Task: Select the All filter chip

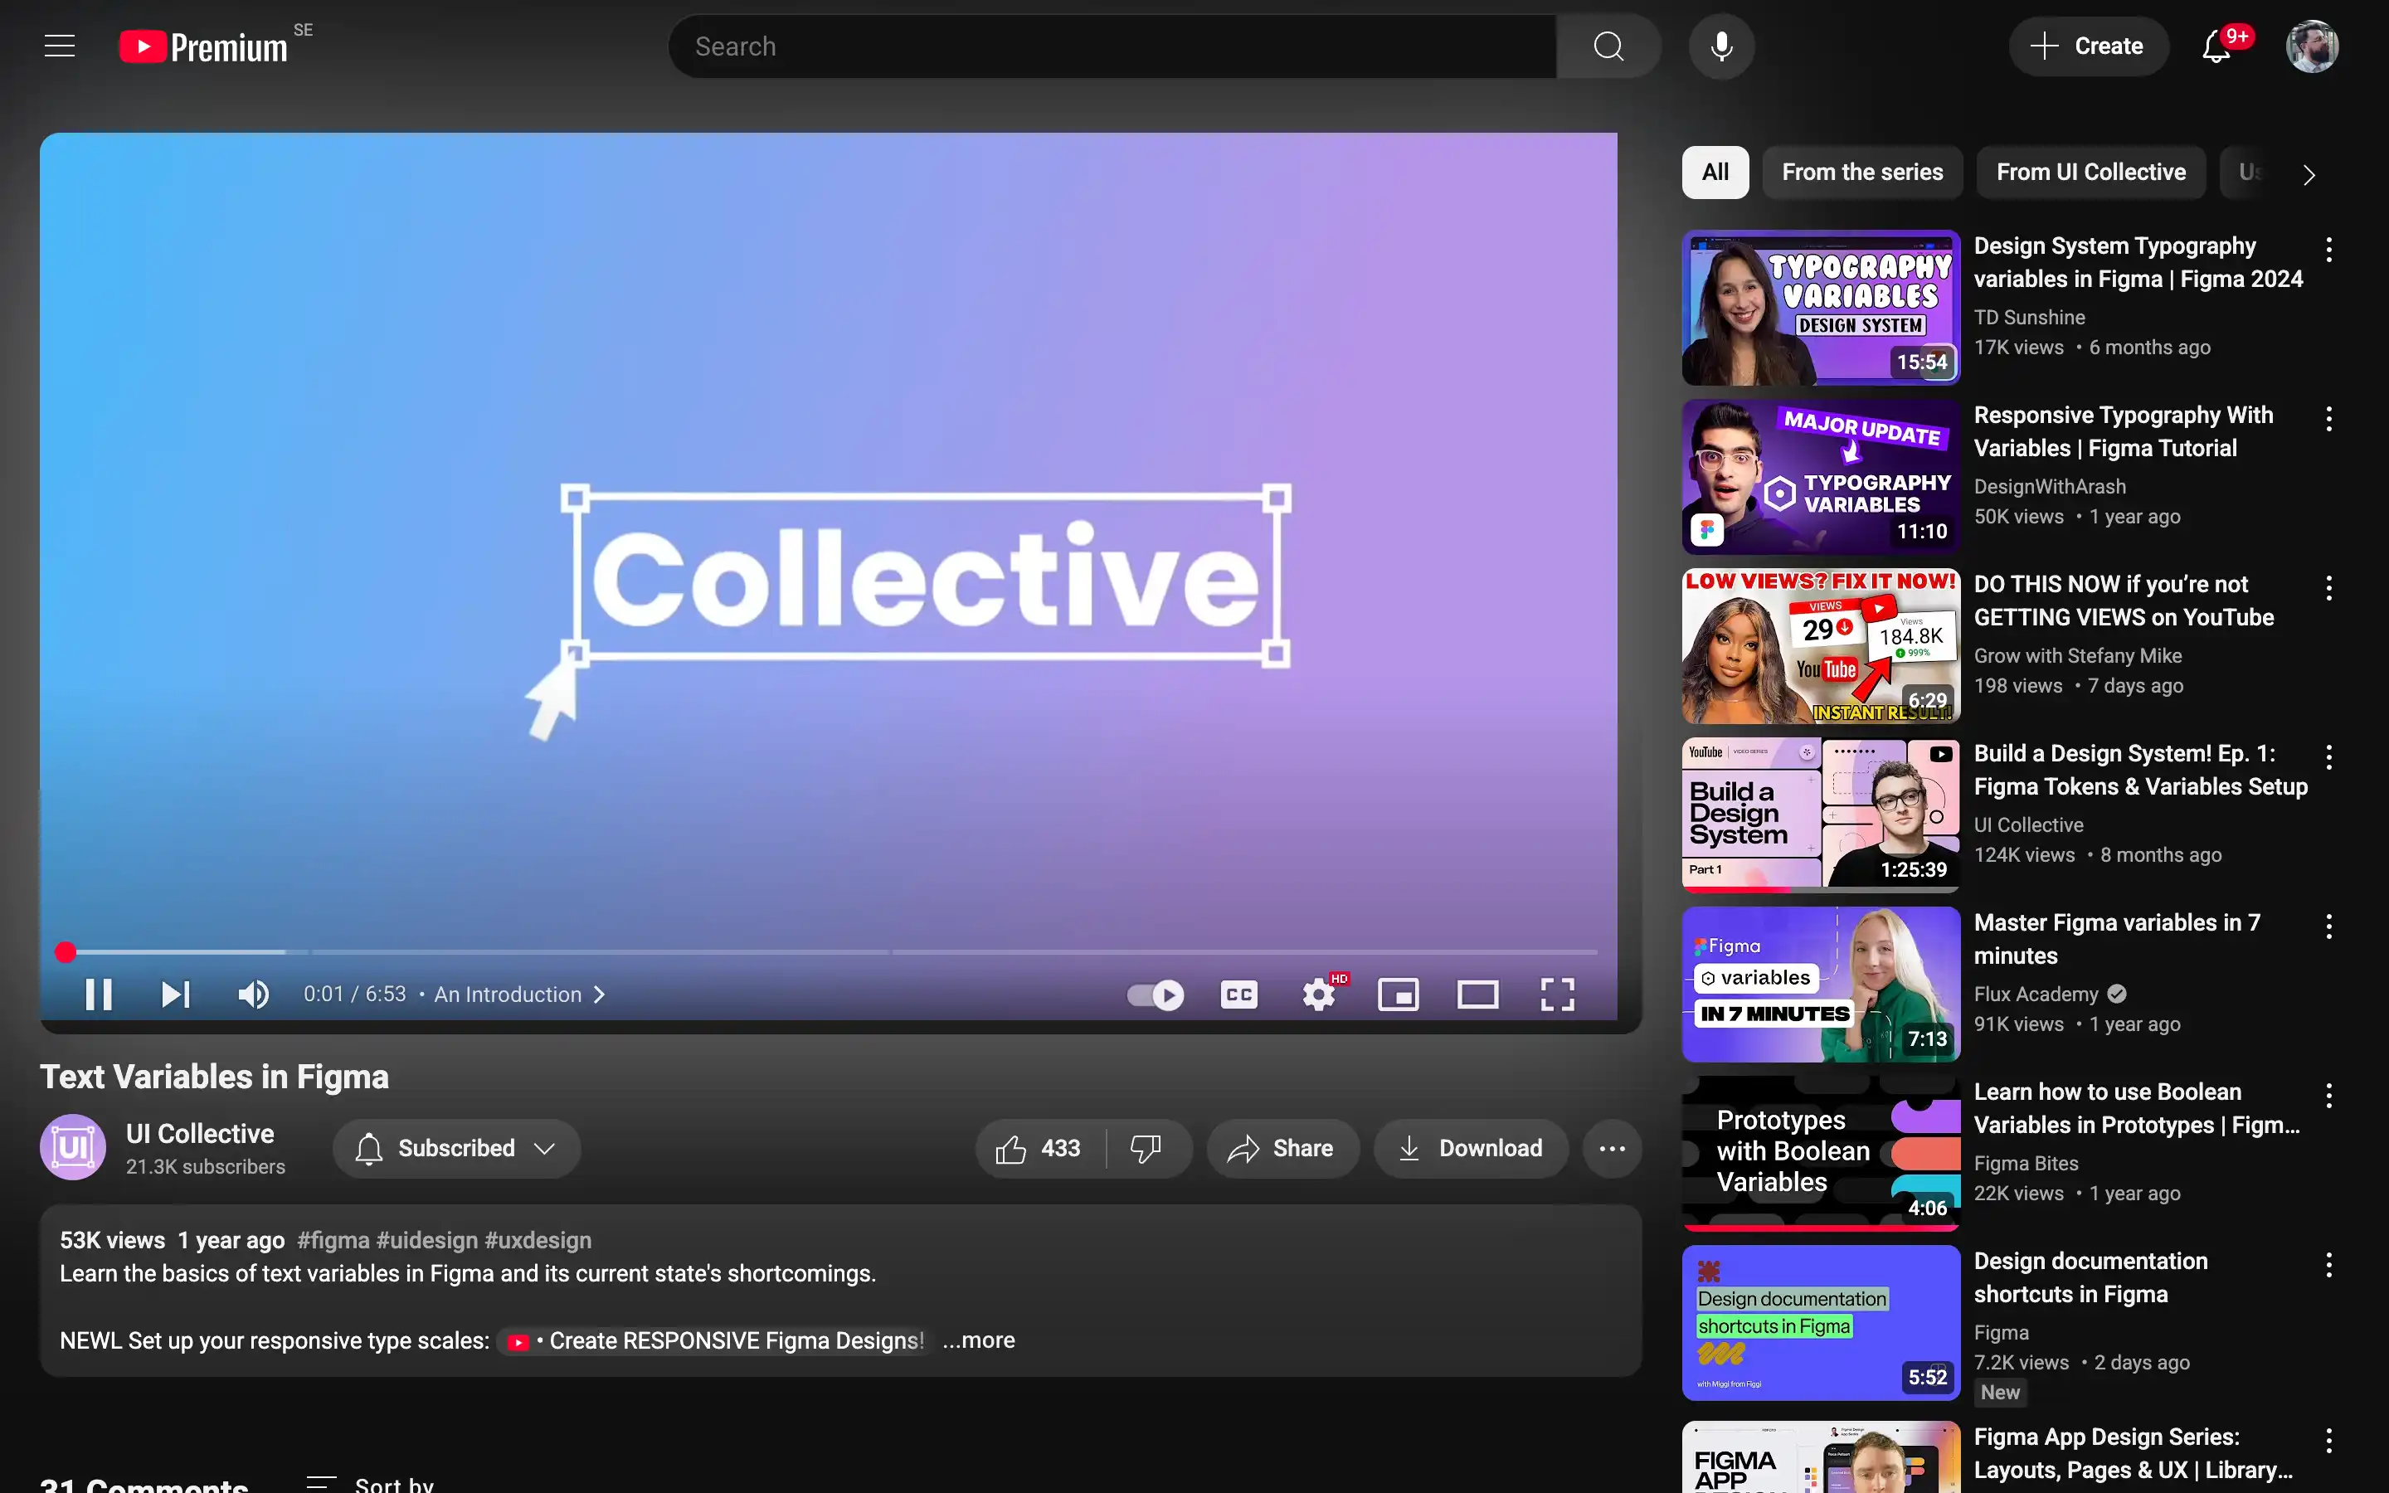Action: [x=1715, y=173]
